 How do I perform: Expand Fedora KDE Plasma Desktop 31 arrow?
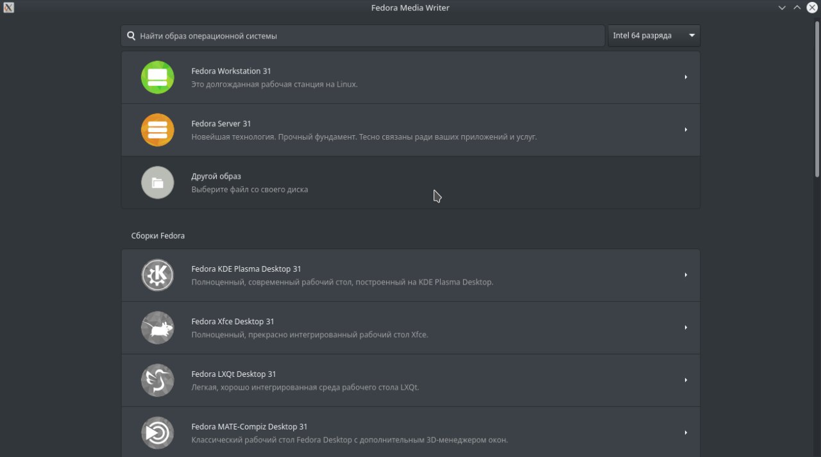coord(686,275)
